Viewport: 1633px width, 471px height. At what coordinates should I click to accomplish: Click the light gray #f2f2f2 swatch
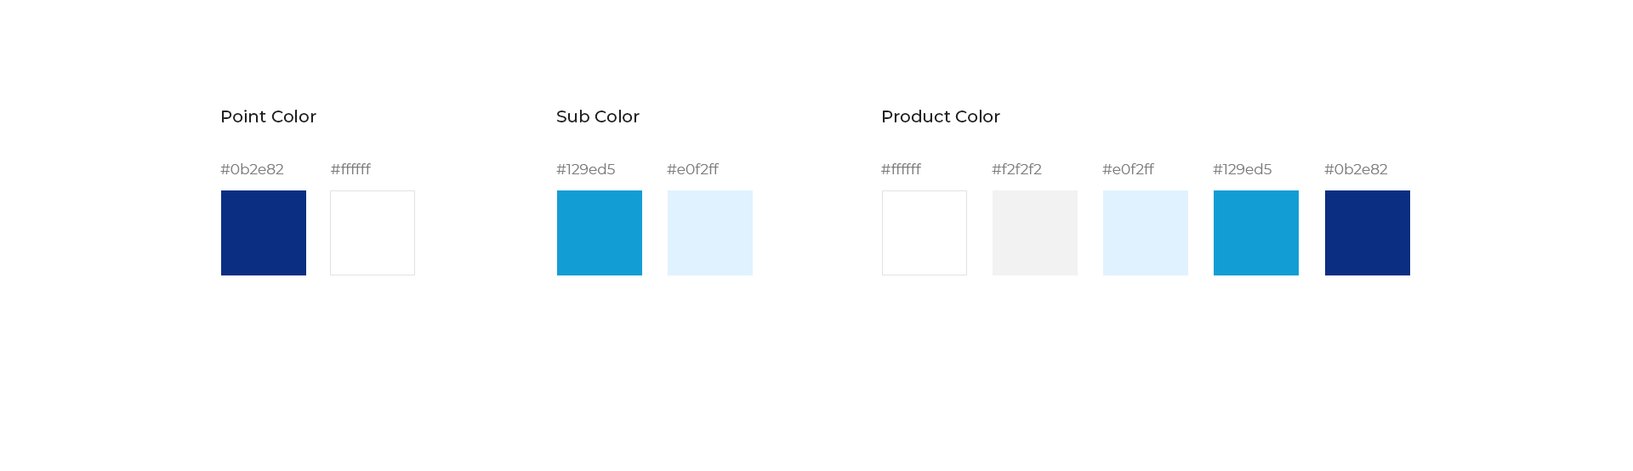tap(1035, 233)
